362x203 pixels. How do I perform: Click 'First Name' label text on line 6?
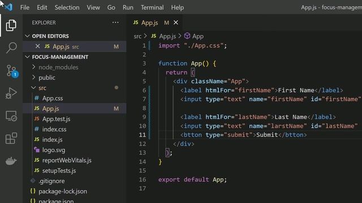296,90
